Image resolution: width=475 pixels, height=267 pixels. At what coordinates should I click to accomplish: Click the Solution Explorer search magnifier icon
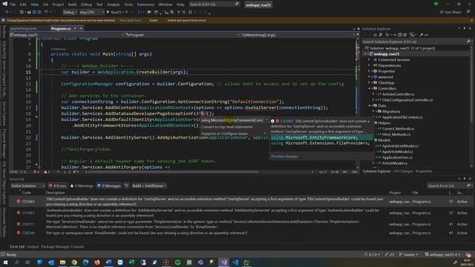468,42
